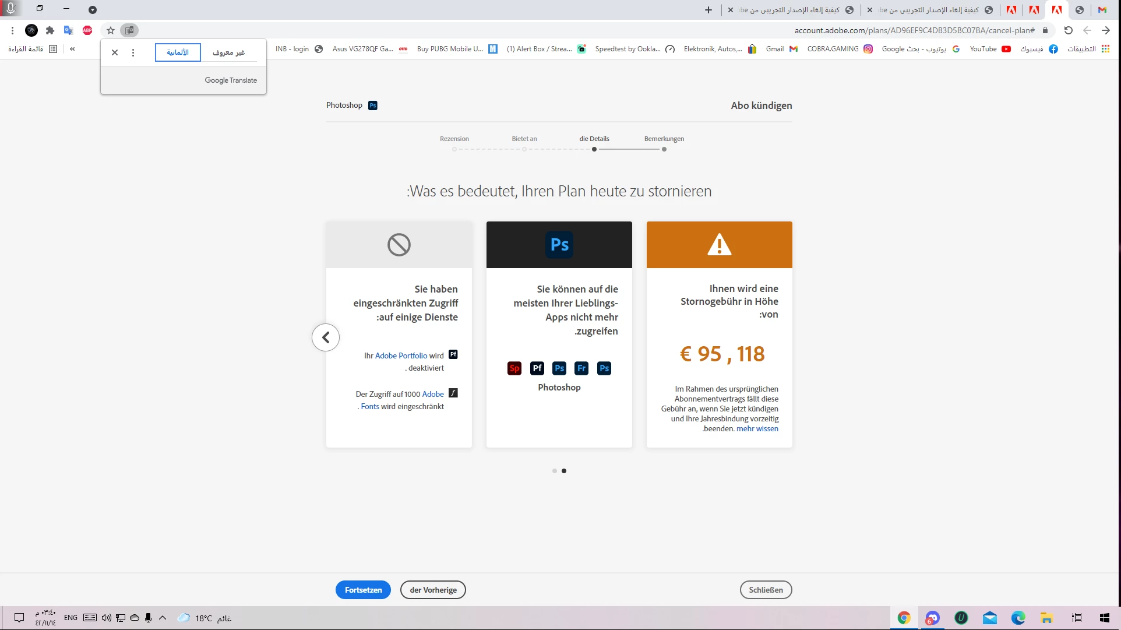Viewport: 1121px width, 630px height.
Task: Go to previous carousel slide arrow
Action: click(x=326, y=337)
